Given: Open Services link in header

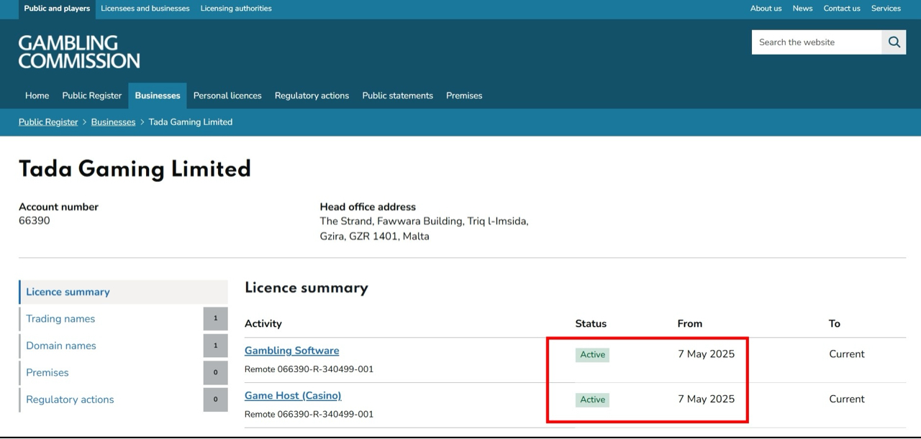Looking at the screenshot, I should tap(886, 9).
